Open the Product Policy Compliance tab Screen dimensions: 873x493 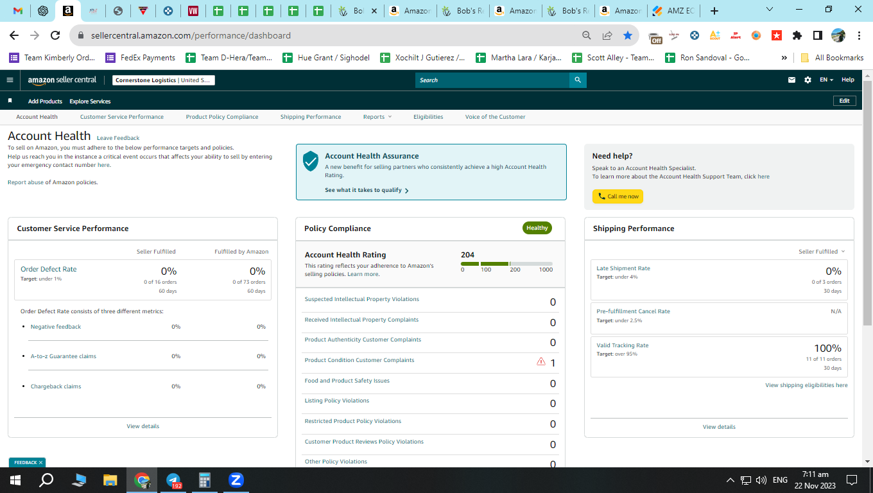tap(222, 117)
